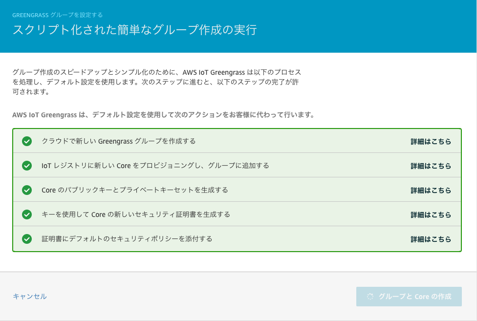Open 詳細はこちら for IoT レジストリ Core provisioning row
The image size is (477, 321).
[431, 166]
